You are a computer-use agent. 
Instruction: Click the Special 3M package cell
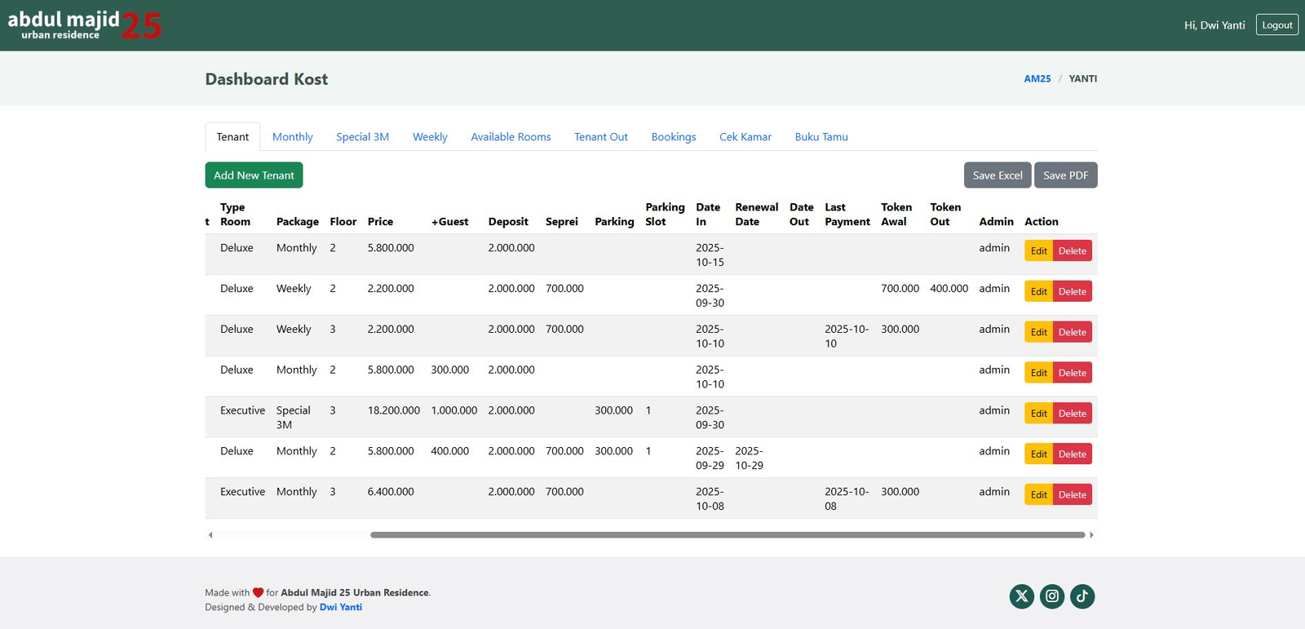(x=294, y=418)
